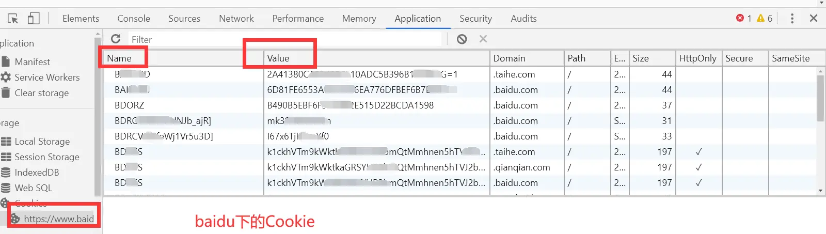Delete selected cookie with X icon
Image resolution: width=826 pixels, height=234 pixels.
tap(483, 39)
